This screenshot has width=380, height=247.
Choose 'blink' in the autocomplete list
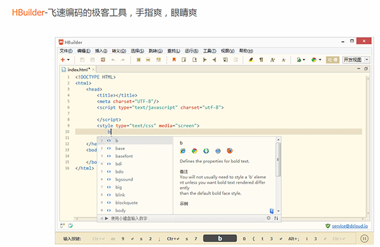(136, 195)
